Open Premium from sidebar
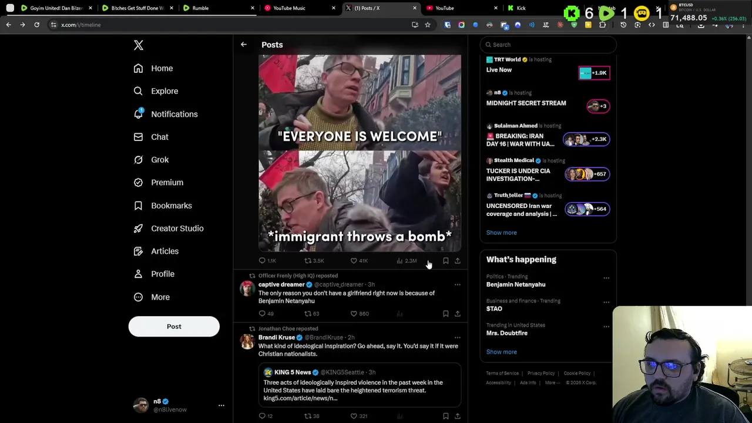Viewport: 752px width, 423px height. (x=158, y=183)
